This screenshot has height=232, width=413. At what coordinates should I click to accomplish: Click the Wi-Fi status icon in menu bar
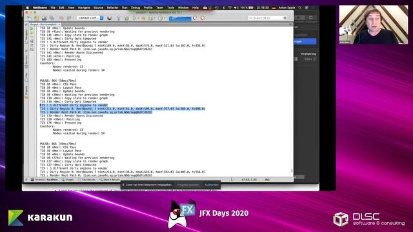point(230,8)
